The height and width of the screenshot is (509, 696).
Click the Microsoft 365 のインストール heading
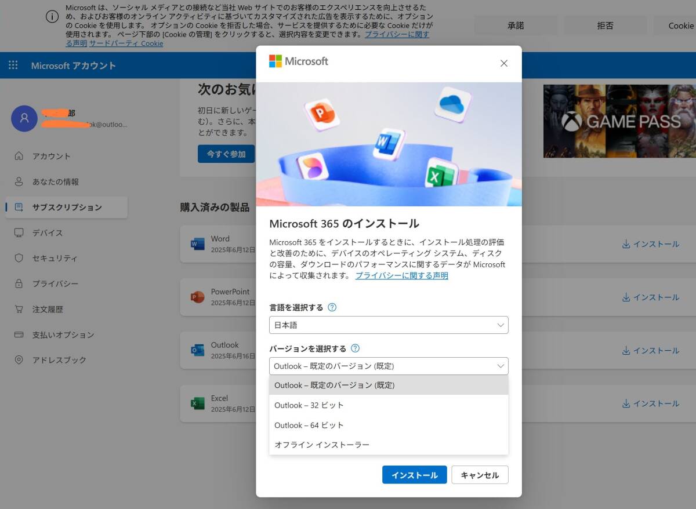344,224
